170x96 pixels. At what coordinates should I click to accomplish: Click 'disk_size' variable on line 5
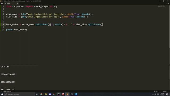pyautogui.click(x=12, y=17)
